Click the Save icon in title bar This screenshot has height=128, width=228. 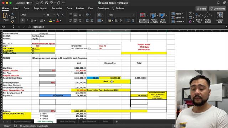(x=42, y=3)
